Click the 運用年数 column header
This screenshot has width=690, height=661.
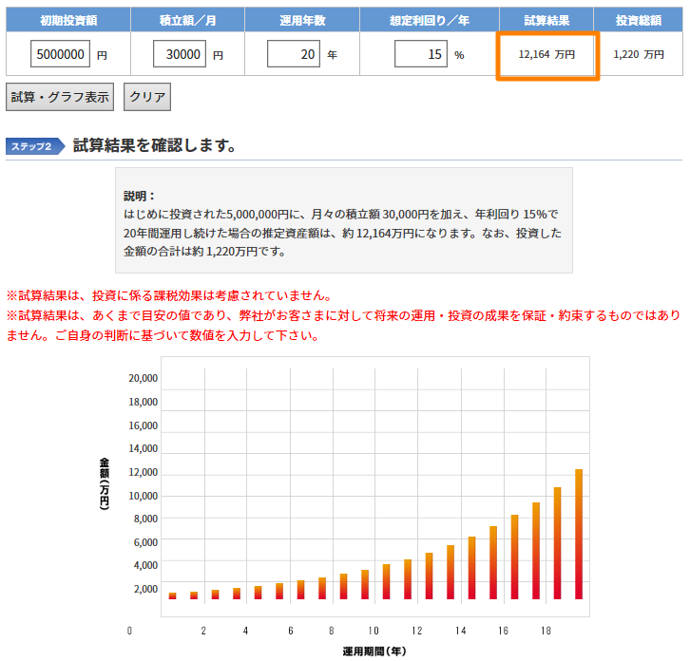point(302,20)
